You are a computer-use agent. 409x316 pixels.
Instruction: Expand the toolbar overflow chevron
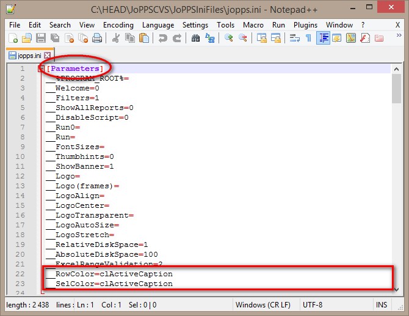click(x=399, y=35)
